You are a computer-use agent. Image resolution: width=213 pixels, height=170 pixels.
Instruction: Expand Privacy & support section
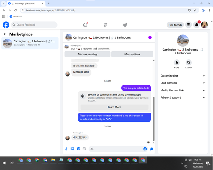(183, 98)
